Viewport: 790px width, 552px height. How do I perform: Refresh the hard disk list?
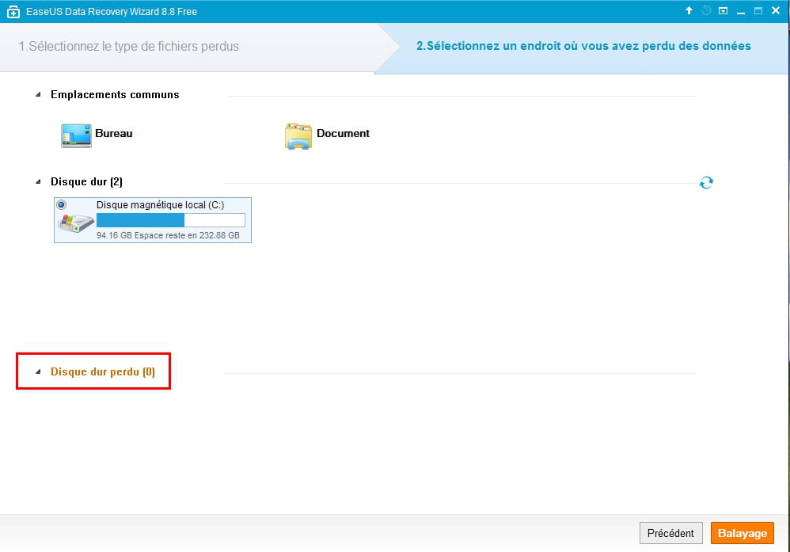point(706,182)
